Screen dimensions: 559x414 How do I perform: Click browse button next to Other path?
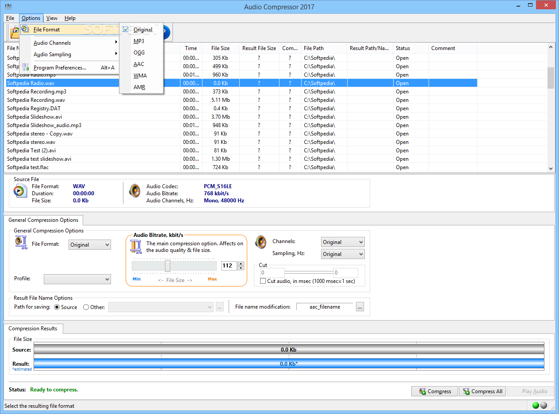220,307
